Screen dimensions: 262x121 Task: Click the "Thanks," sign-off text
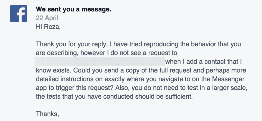tap(48, 114)
